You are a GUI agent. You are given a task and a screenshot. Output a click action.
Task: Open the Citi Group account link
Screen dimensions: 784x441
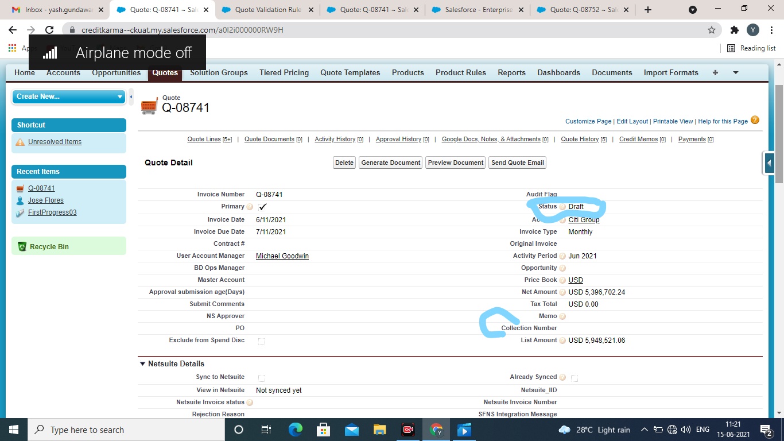584,220
